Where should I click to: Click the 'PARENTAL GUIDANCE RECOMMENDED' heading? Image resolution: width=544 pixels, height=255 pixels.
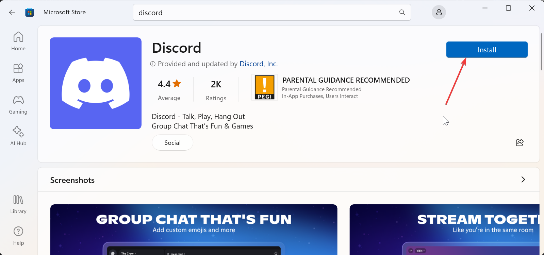tap(346, 80)
